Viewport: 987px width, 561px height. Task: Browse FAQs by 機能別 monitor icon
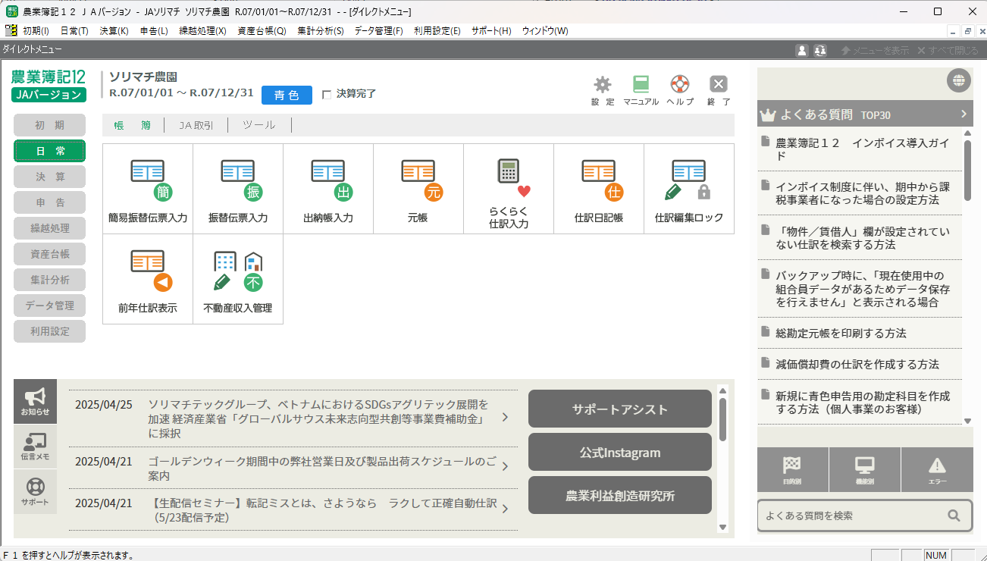coord(865,470)
